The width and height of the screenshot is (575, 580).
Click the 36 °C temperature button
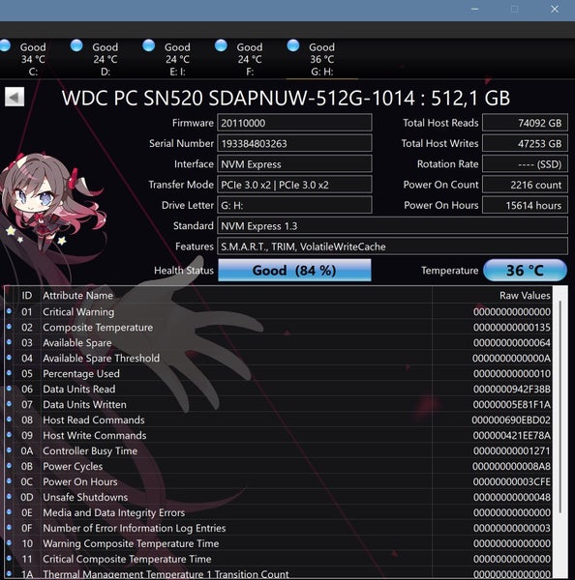[x=525, y=271]
